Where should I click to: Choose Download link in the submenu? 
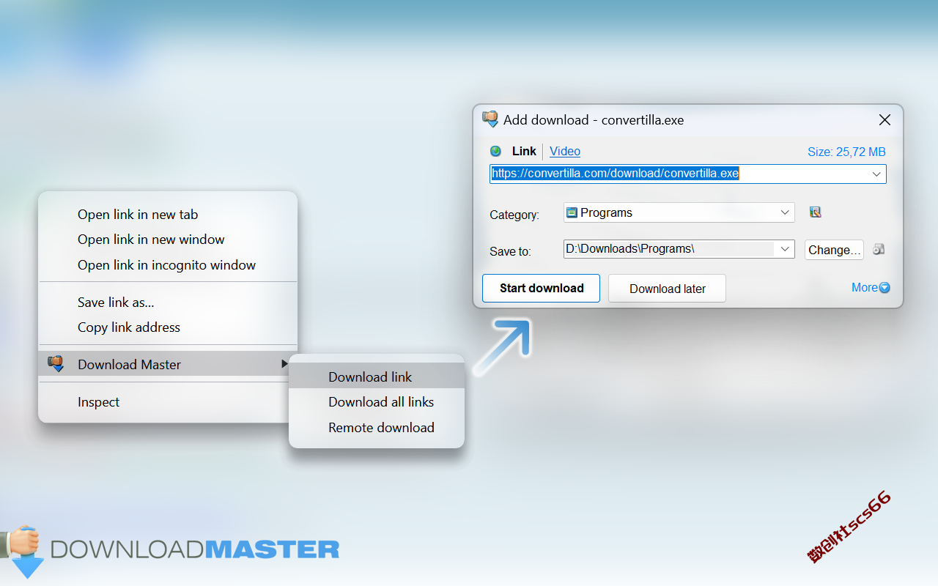click(x=377, y=377)
